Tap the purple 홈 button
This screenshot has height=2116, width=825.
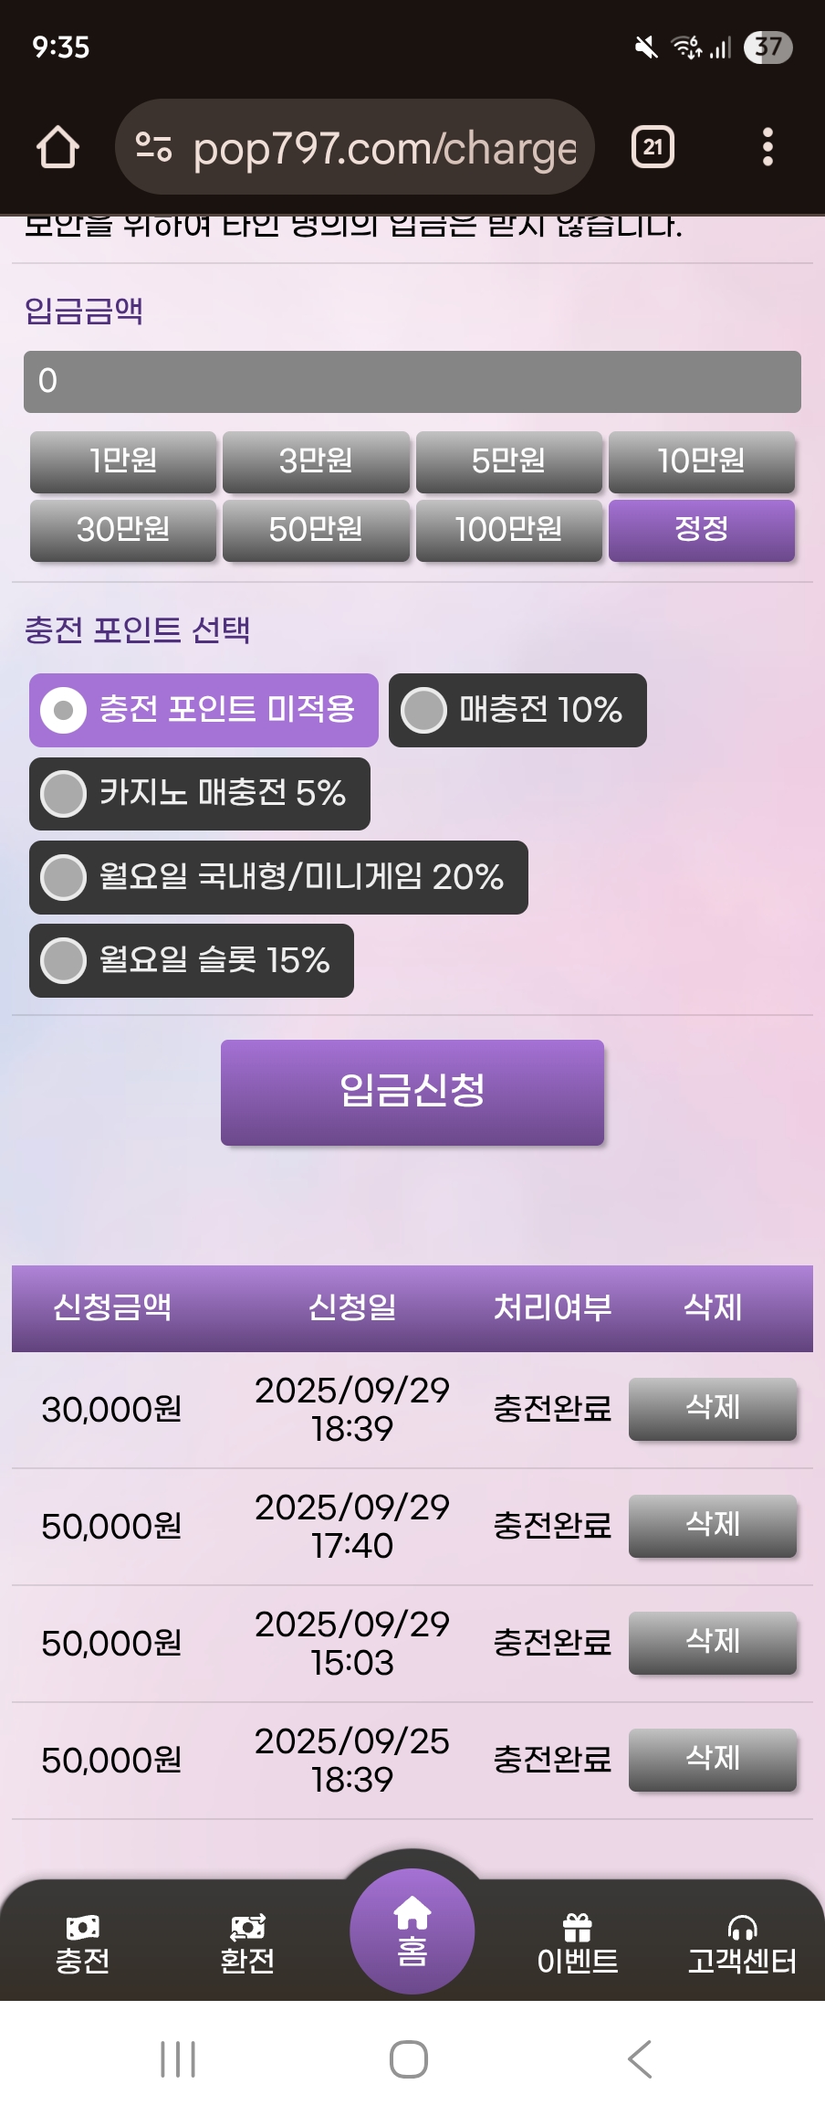coord(412,1931)
